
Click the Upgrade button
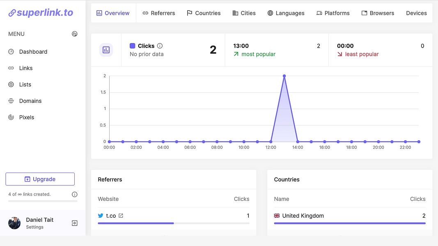[40, 179]
